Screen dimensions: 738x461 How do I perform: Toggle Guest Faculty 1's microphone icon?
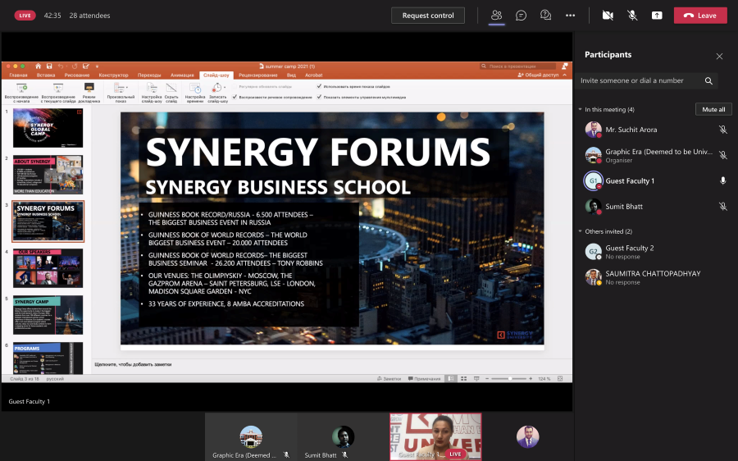click(x=722, y=180)
